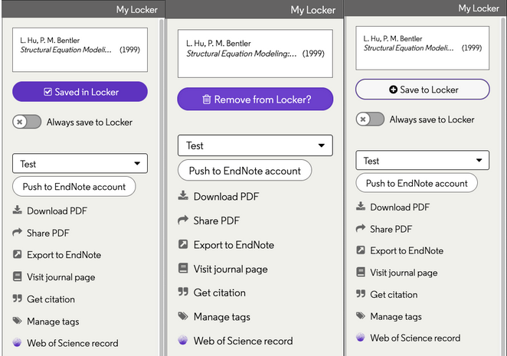507x356 pixels.
Task: Click Remove from Locker? button
Action: point(255,100)
